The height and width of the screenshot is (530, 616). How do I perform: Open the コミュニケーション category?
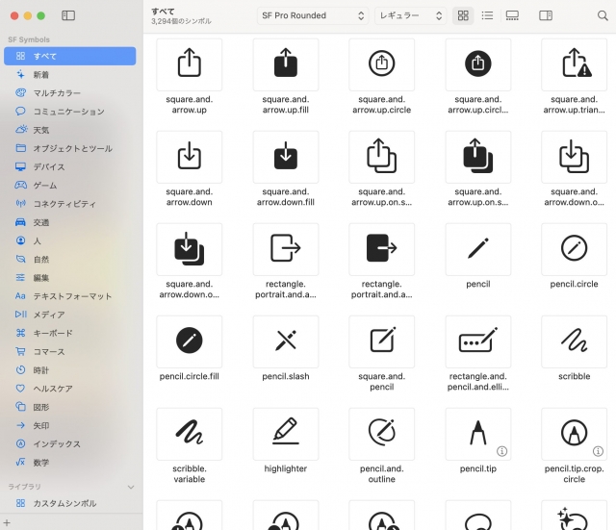pos(70,112)
